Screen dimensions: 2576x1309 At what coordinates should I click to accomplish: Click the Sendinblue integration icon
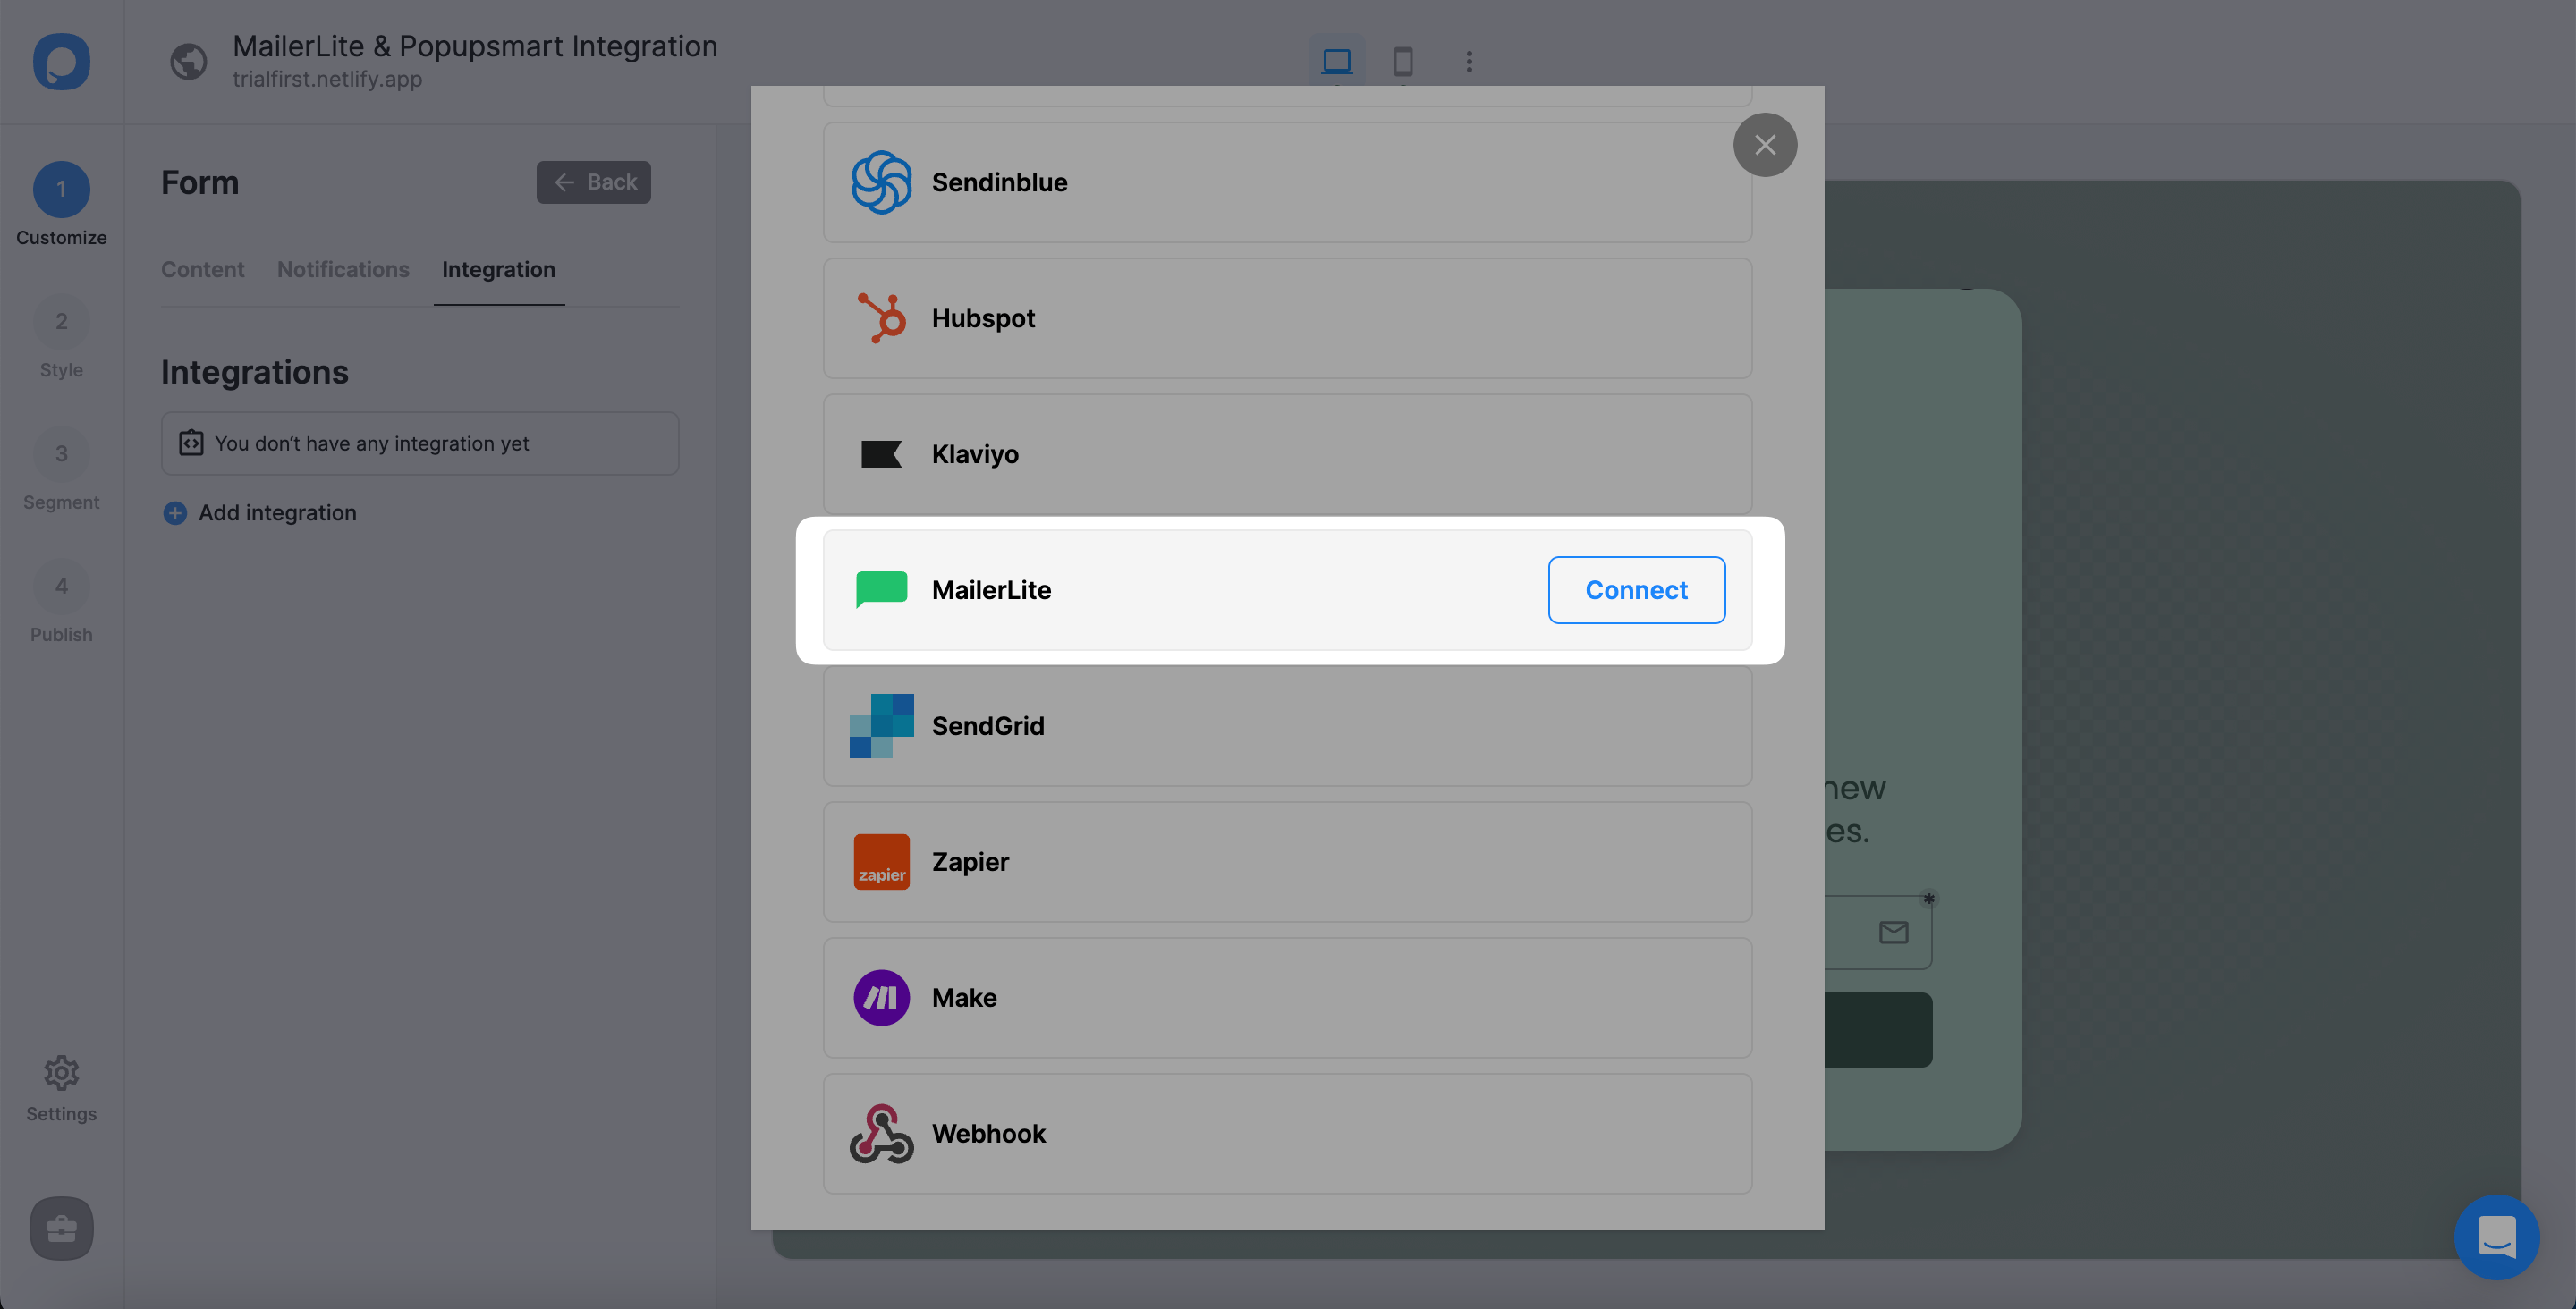[881, 182]
